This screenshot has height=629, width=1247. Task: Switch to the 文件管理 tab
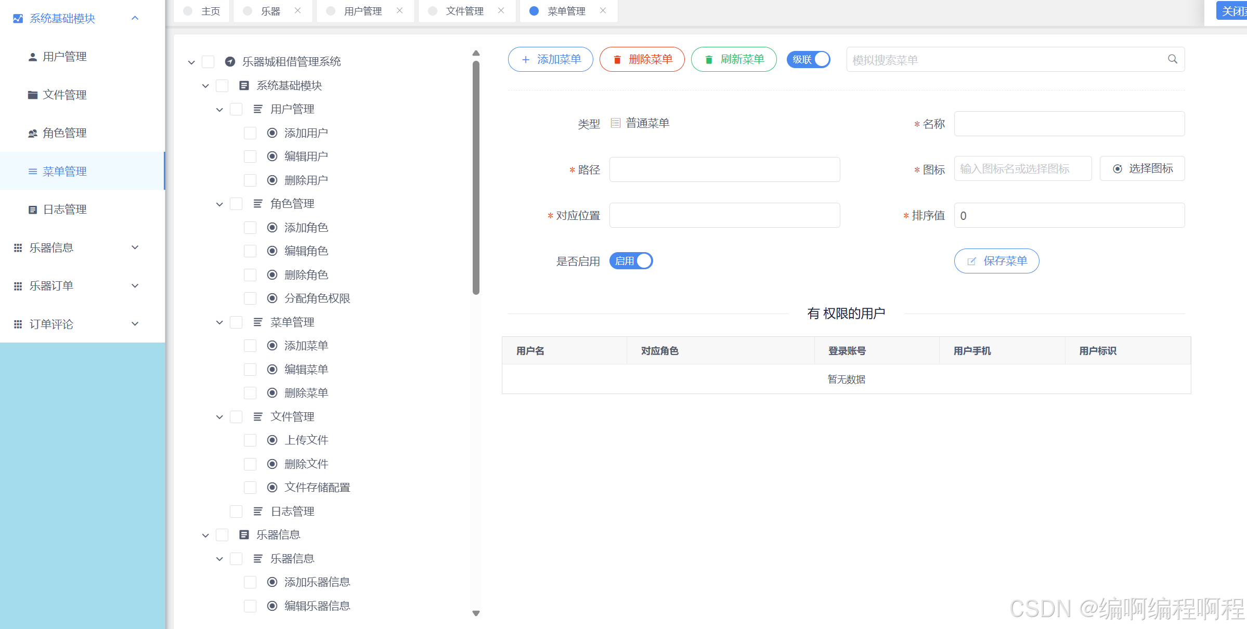(x=463, y=10)
